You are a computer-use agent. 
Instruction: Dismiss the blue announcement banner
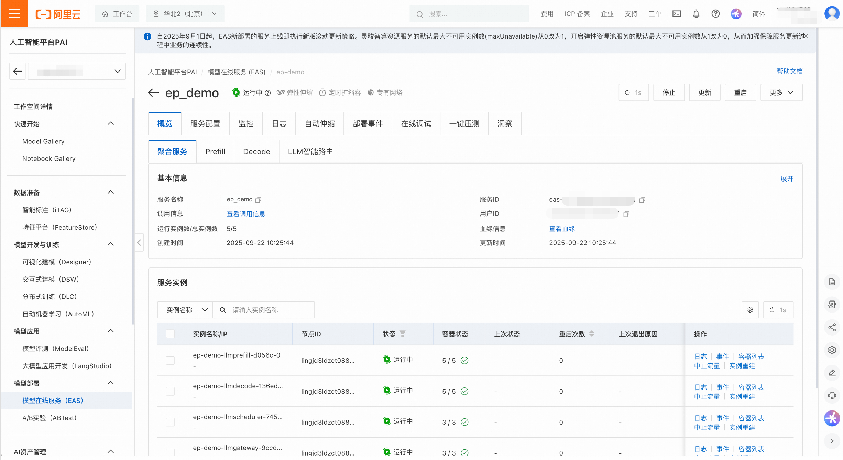click(806, 36)
